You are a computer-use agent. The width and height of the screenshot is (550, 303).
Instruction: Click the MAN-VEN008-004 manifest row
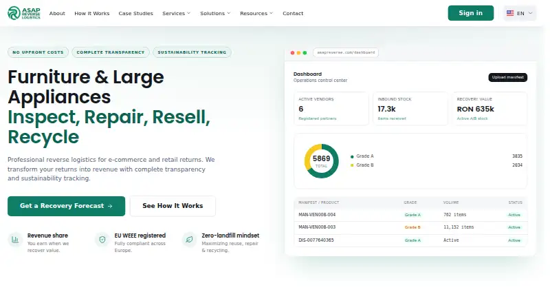410,215
